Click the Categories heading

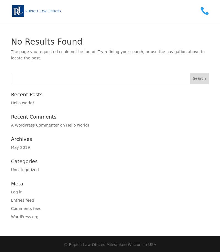tap(24, 161)
